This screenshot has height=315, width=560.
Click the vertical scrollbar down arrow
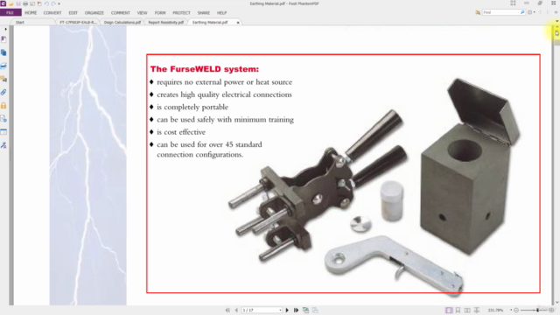pos(557,302)
